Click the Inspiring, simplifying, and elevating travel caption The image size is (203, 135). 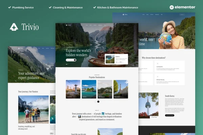tap(26, 128)
